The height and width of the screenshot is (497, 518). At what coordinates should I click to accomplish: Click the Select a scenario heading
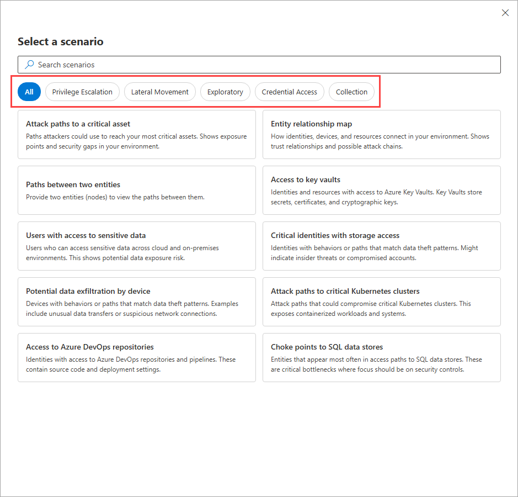tap(61, 41)
